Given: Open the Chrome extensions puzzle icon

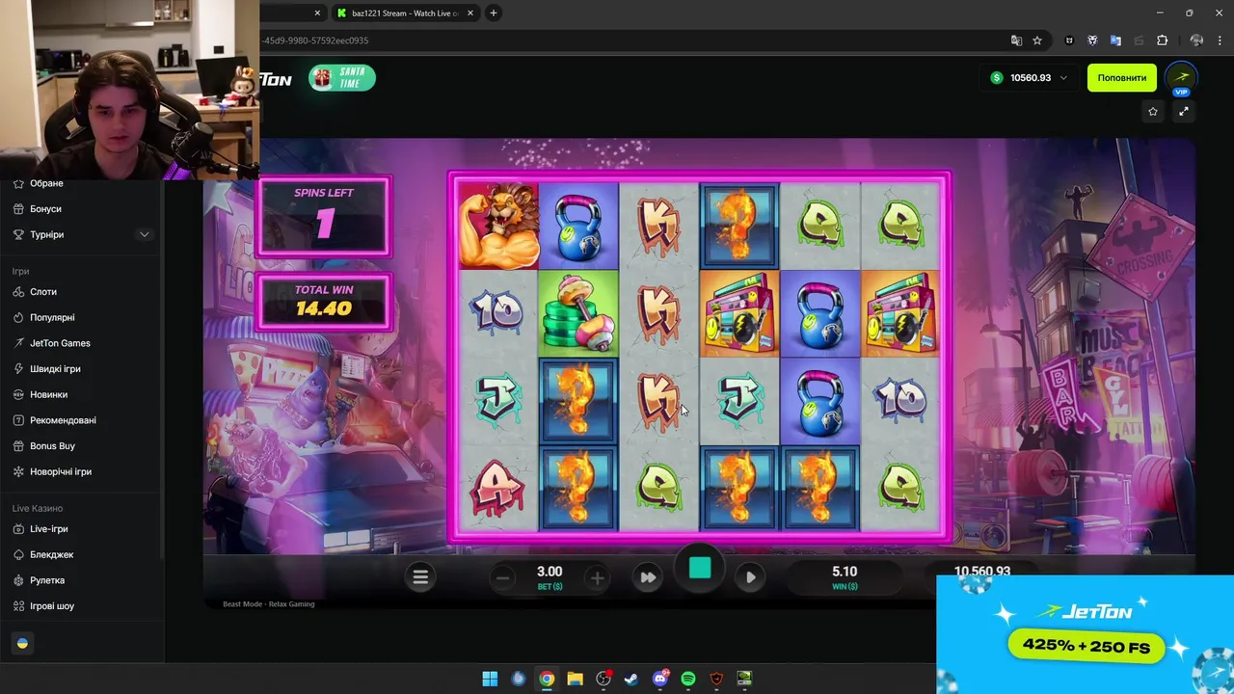Looking at the screenshot, I should (x=1162, y=40).
